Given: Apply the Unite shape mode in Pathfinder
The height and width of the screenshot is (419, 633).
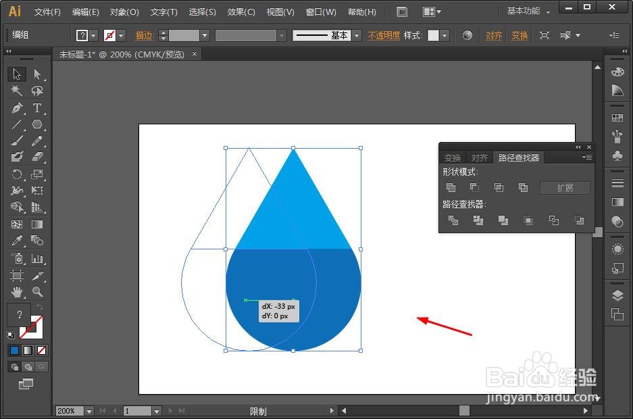Looking at the screenshot, I should pos(451,187).
